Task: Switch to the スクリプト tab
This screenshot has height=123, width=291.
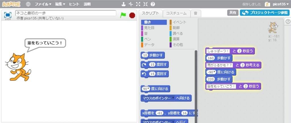Action: click(151, 13)
